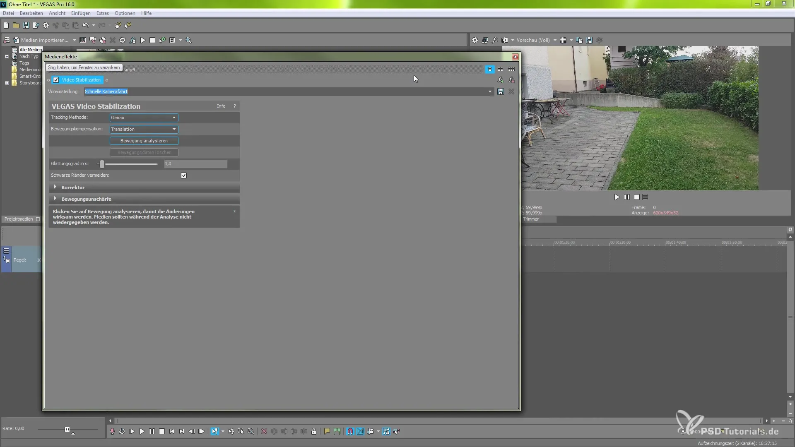This screenshot has height=447, width=795.
Task: Click the What's This help cursor icon
Action: click(x=128, y=25)
